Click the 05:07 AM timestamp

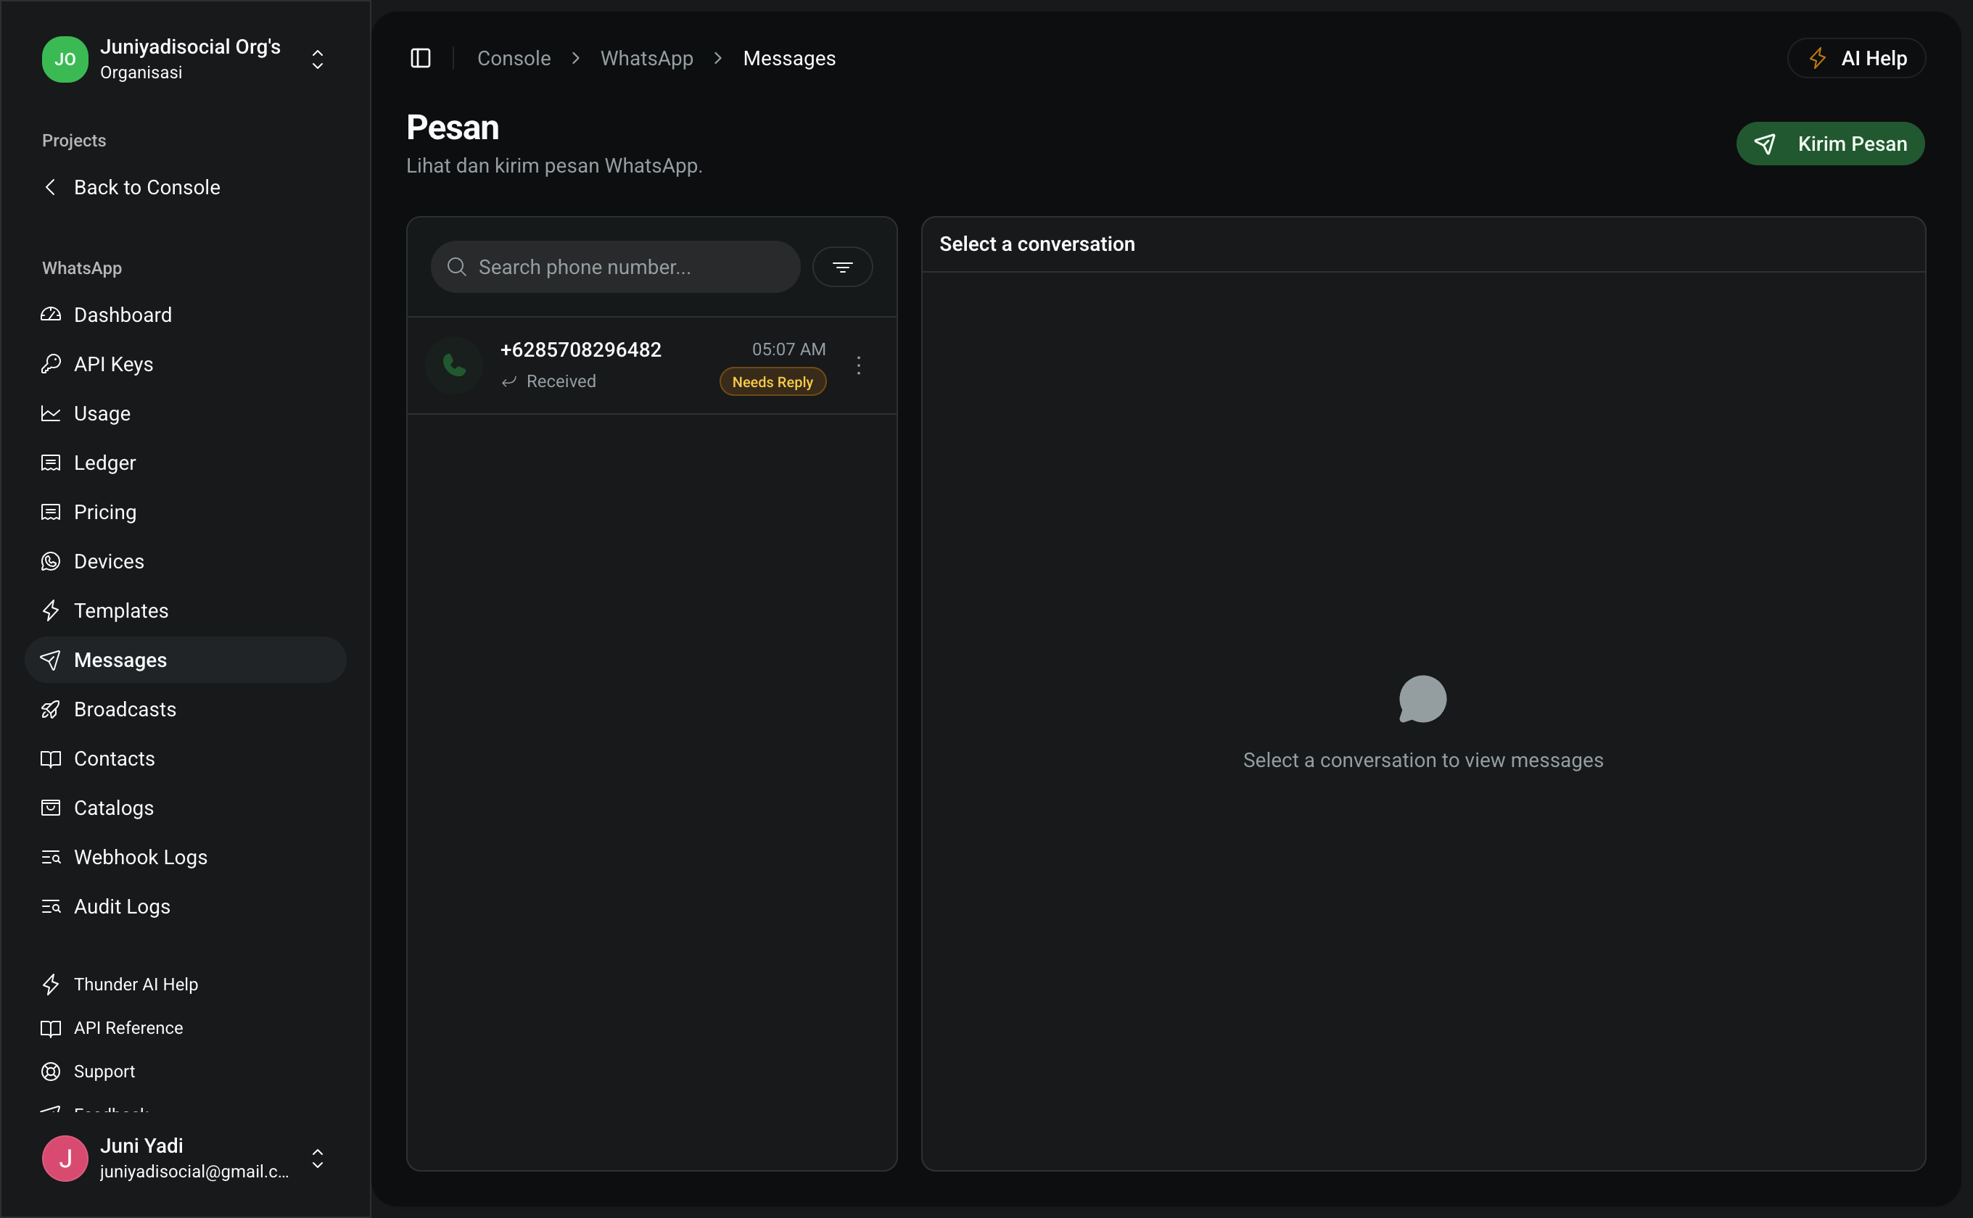coord(788,349)
